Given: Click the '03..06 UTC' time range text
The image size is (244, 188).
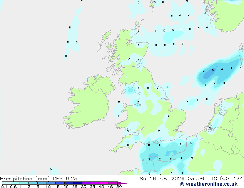Looking at the screenshot, I should pos(202,179).
